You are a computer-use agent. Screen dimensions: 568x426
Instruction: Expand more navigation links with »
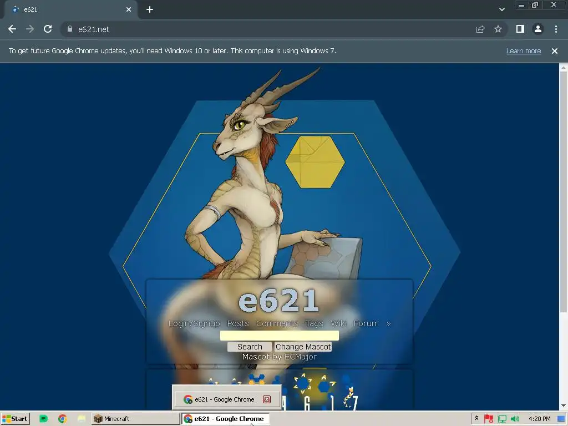(x=388, y=323)
